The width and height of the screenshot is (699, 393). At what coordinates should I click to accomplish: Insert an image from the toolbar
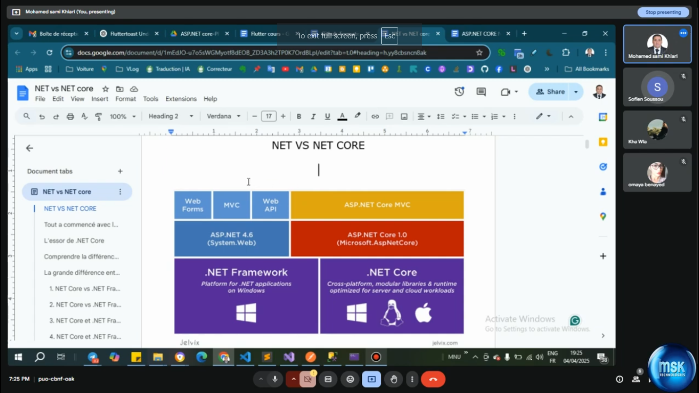tap(404, 117)
